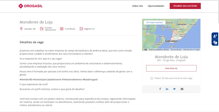This screenshot has width=219, height=112.
Task: Open the Sobre nós menu item
Action: (x=137, y=6)
